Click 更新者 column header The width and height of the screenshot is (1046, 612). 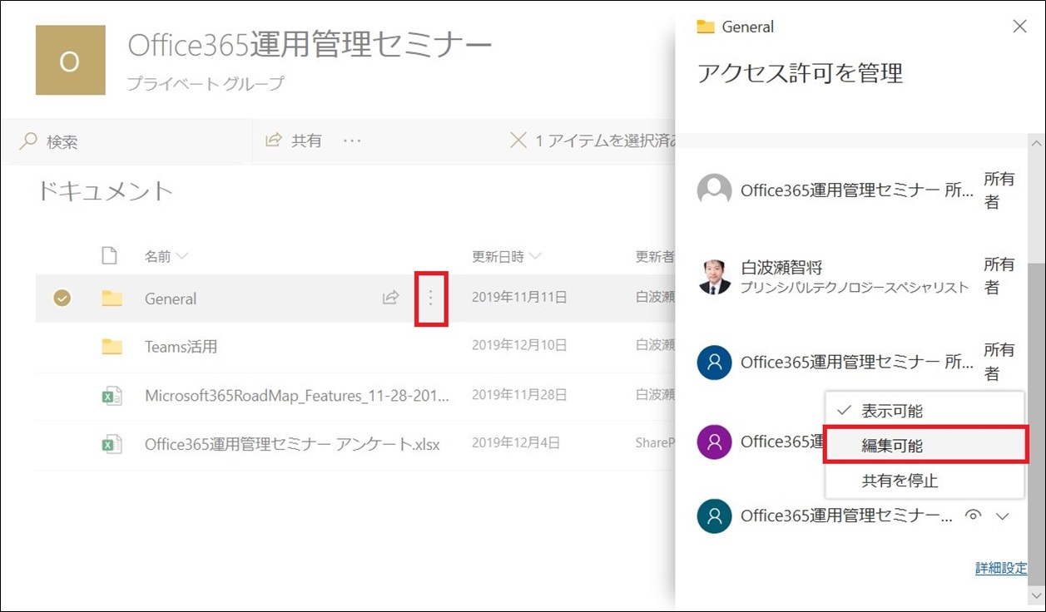[655, 256]
